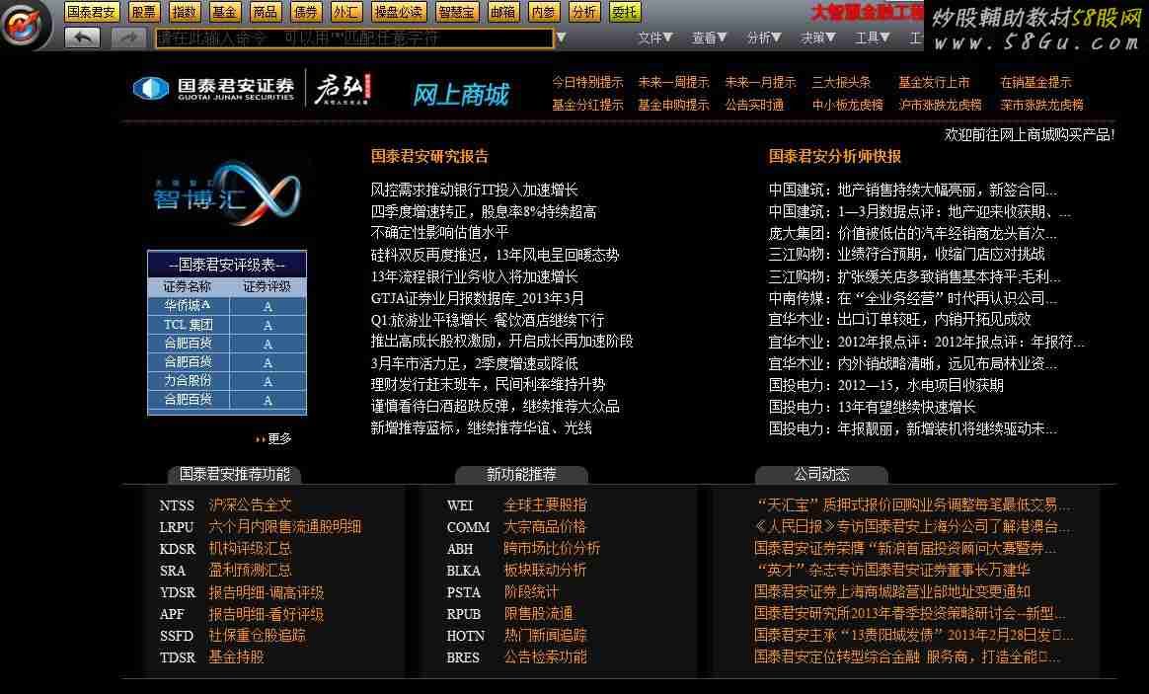Go forward with the right arrow button

point(129,38)
